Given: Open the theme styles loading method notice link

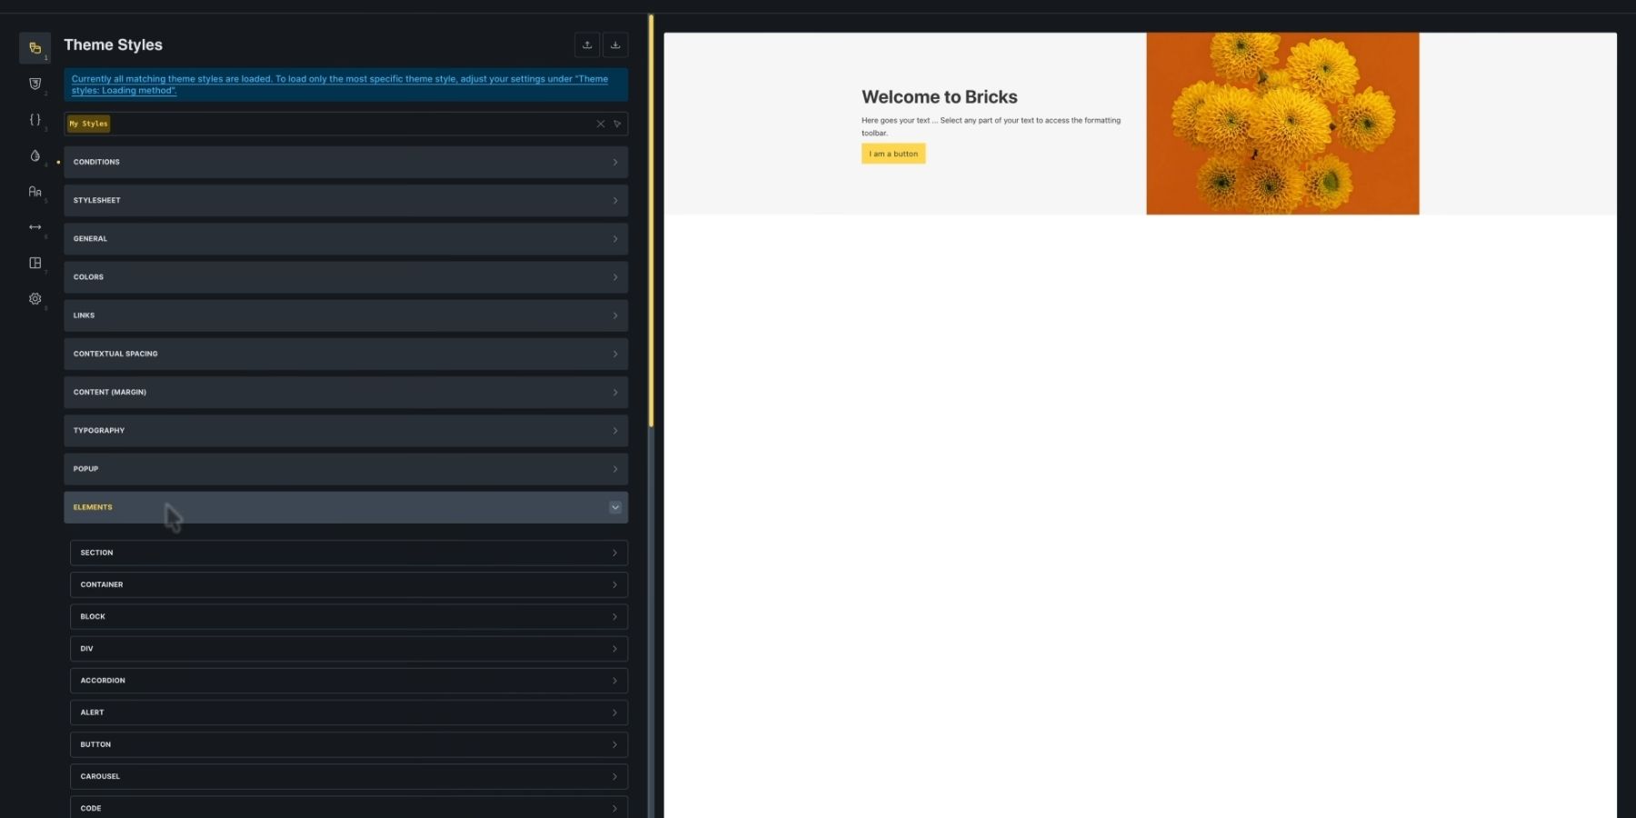Looking at the screenshot, I should 340,85.
